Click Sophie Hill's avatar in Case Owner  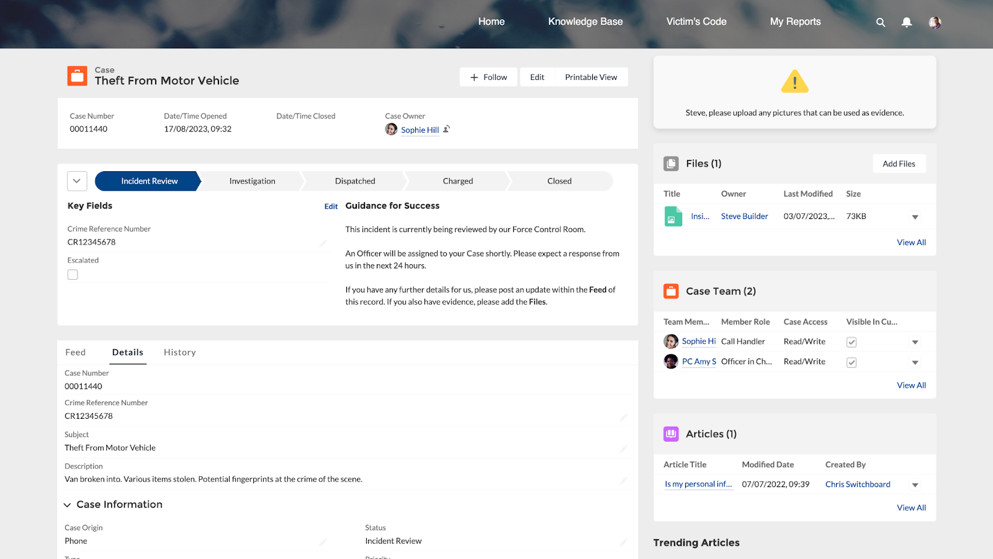tap(391, 129)
